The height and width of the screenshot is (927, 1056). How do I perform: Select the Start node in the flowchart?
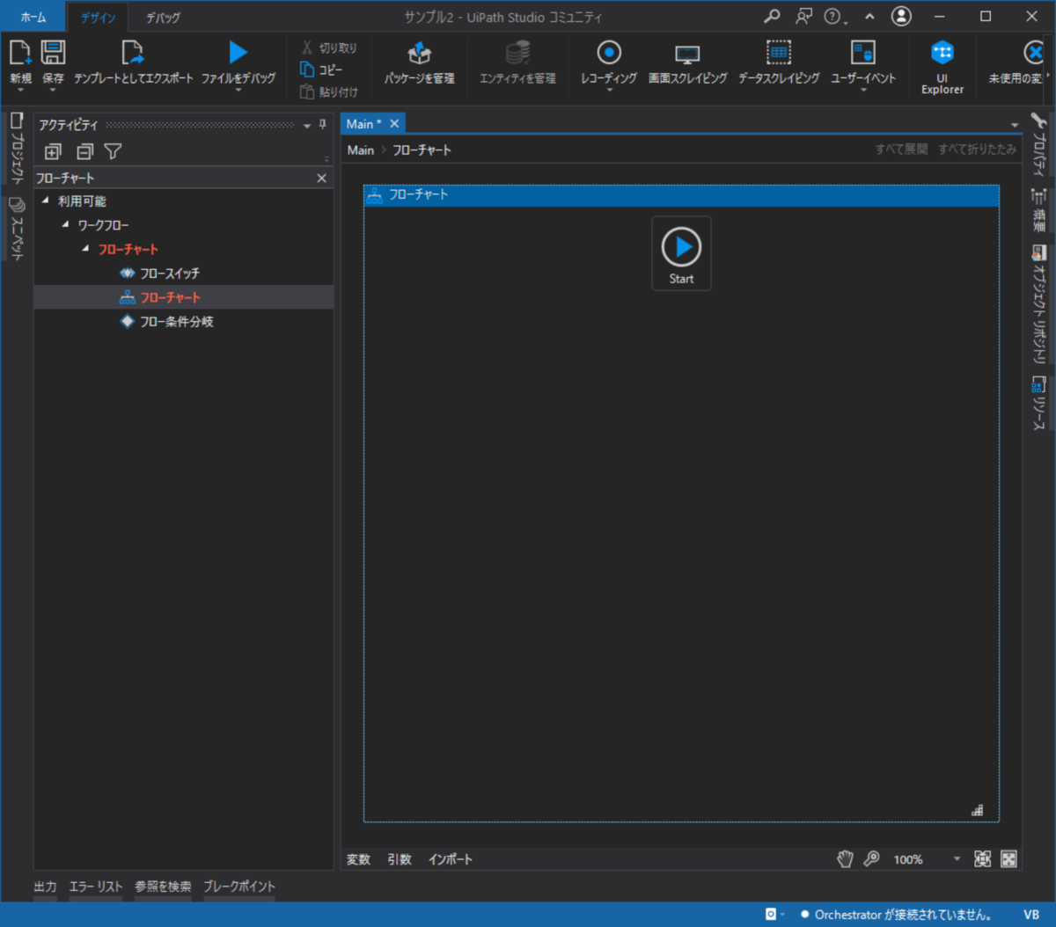click(x=681, y=253)
